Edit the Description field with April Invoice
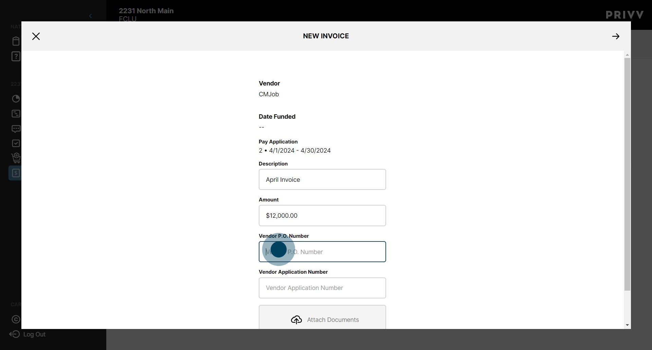Viewport: 652px width, 350px height. (x=322, y=179)
